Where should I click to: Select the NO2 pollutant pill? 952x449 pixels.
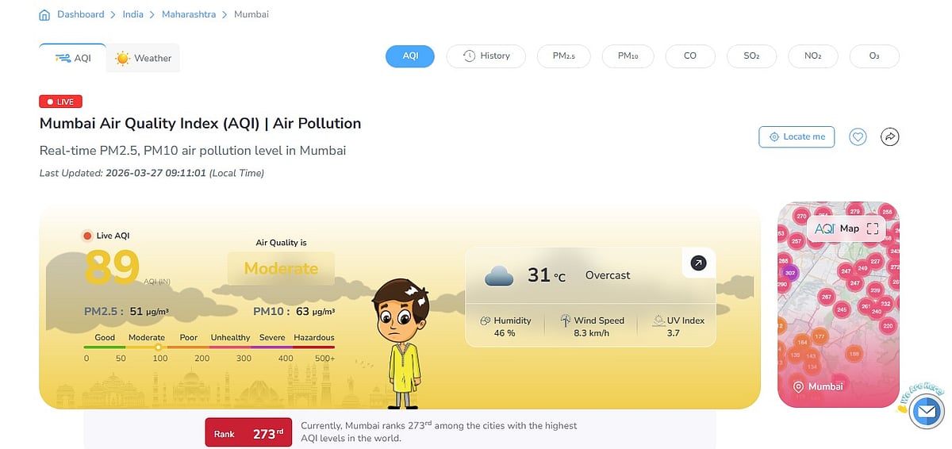pyautogui.click(x=812, y=56)
